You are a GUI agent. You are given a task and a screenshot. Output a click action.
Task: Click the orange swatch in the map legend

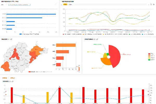[29, 71]
